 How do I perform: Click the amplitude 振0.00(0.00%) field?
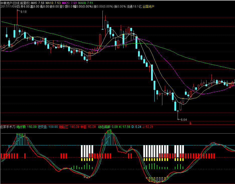click(103, 7)
